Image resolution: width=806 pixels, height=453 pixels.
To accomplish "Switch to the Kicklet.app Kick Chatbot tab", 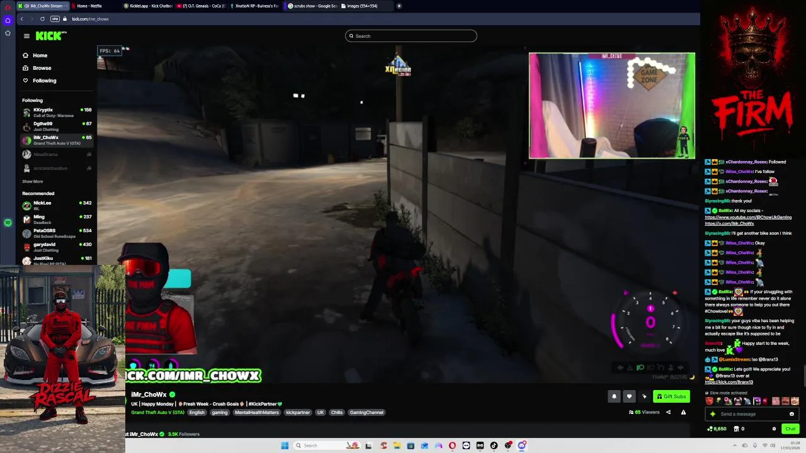I will point(147,6).
